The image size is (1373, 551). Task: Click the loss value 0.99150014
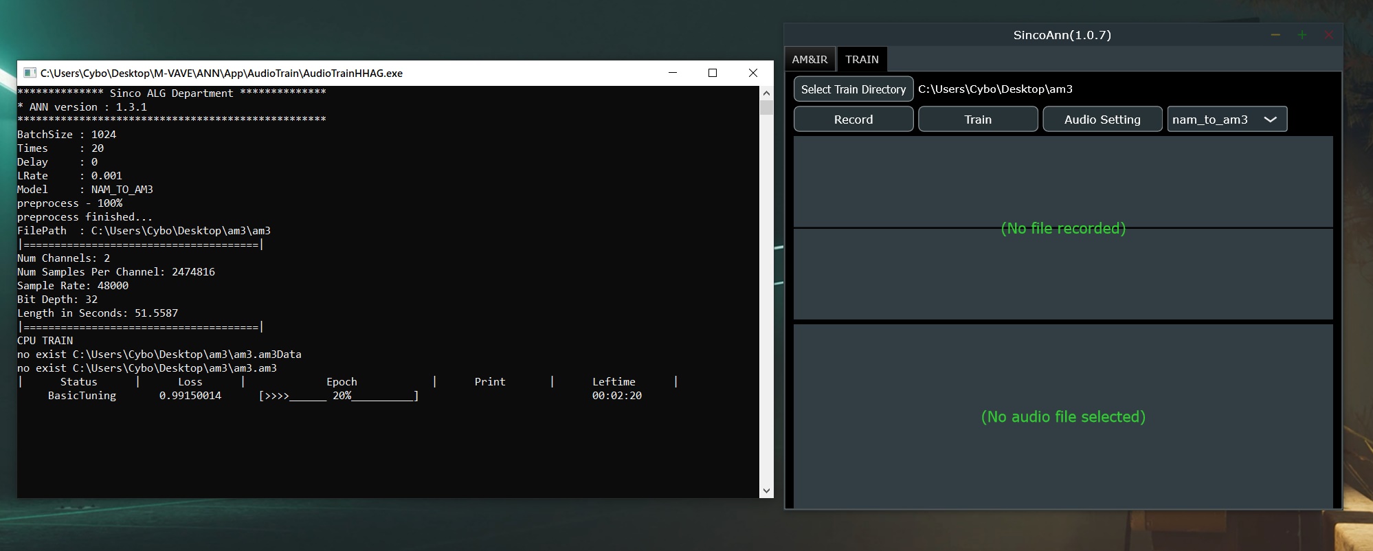coord(190,396)
